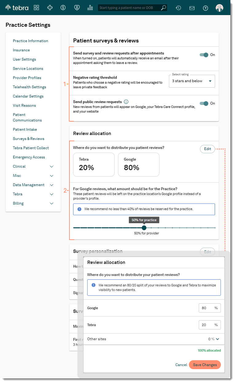Click Save Changes button
This screenshot has height=383, width=235.
205,365
